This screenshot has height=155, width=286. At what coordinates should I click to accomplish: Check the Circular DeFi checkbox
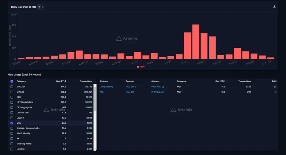point(12,113)
